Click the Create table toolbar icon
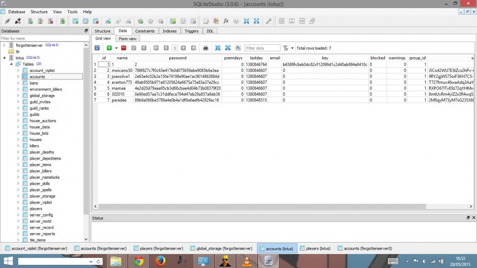477x268 pixels. (x=75, y=21)
